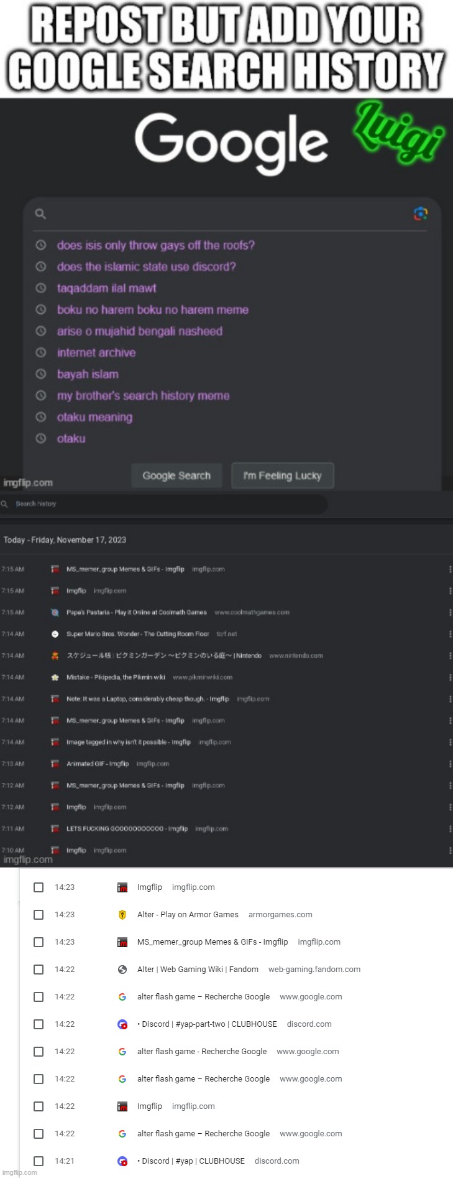Open three-dot menu on Animated GIF row

click(450, 764)
